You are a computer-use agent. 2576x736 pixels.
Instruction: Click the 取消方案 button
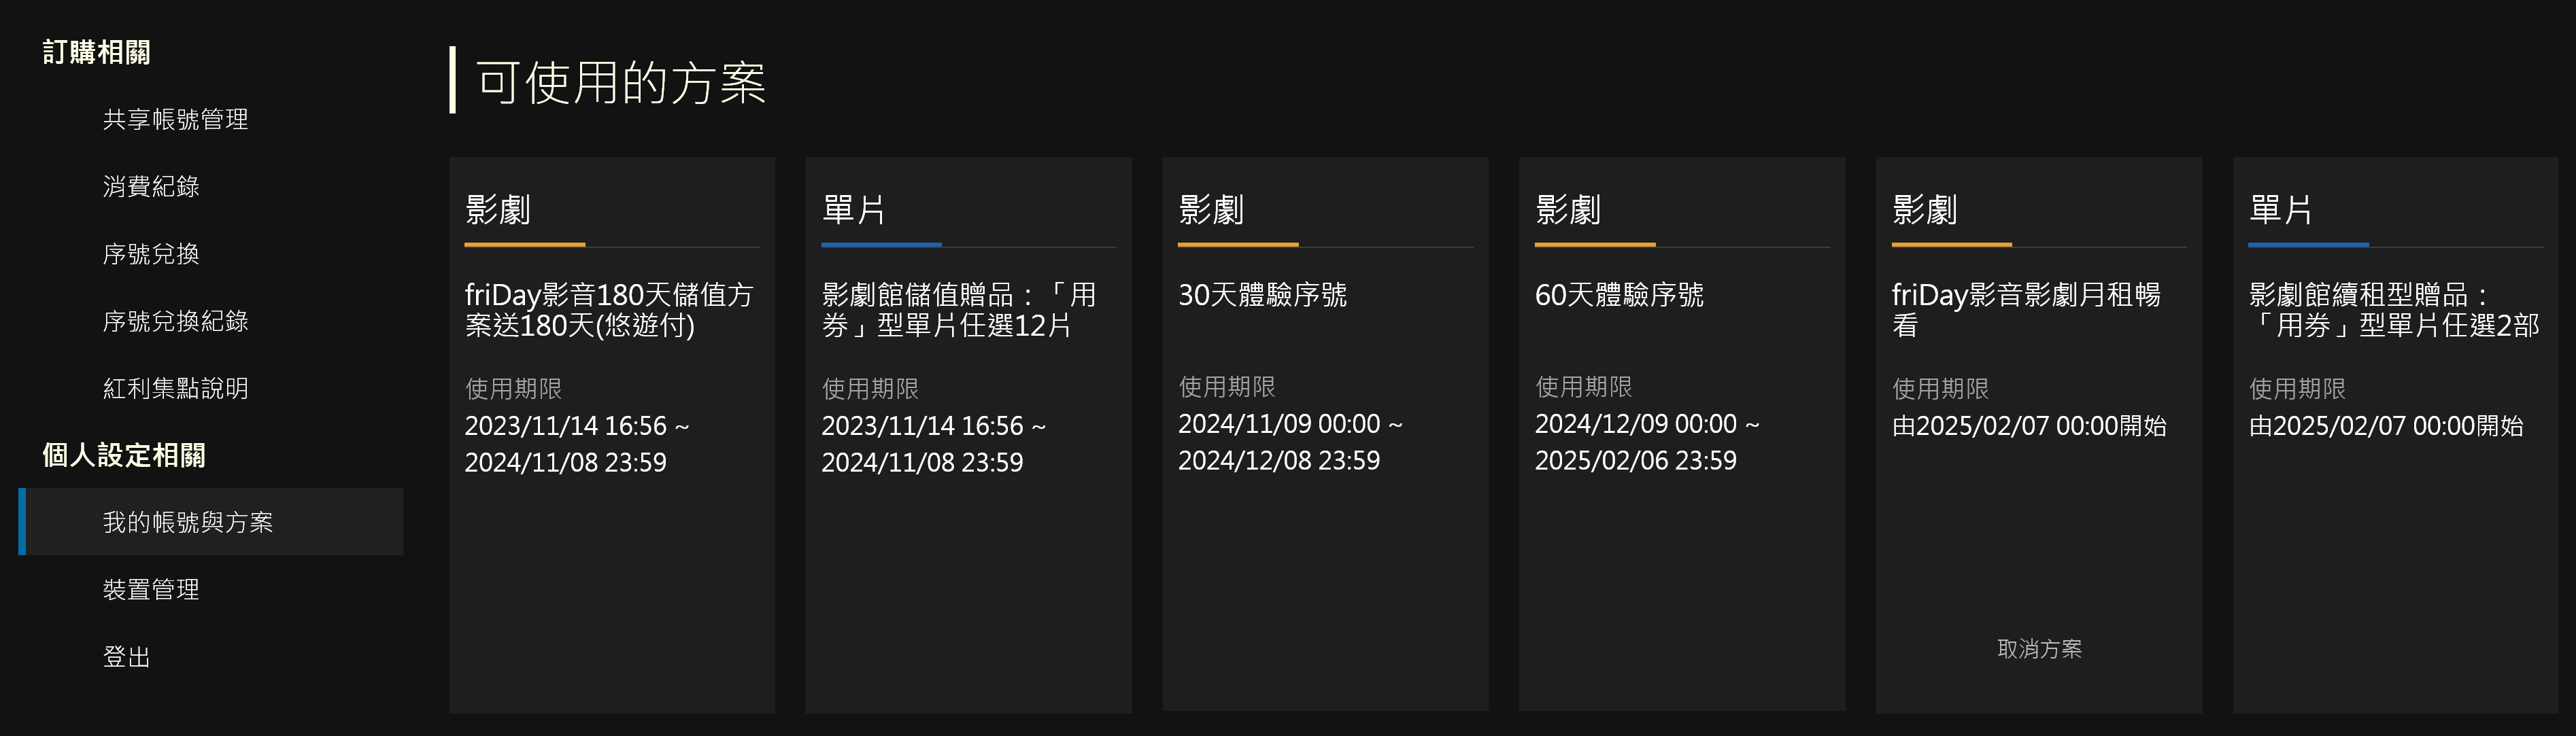(x=2039, y=649)
